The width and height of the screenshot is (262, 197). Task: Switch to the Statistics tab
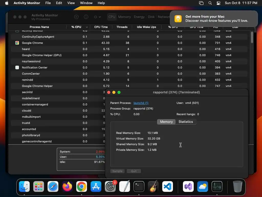[x=186, y=122]
